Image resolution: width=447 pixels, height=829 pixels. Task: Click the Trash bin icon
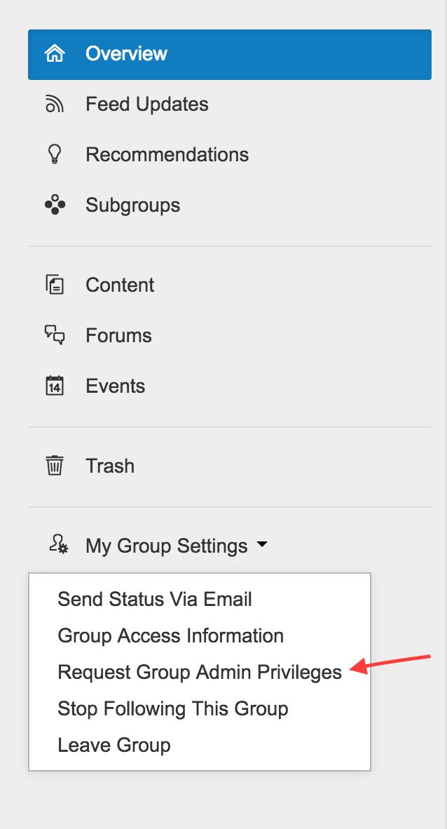pyautogui.click(x=55, y=466)
